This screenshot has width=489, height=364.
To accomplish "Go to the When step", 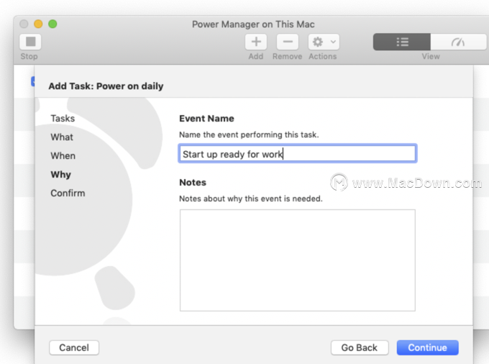I will click(63, 156).
